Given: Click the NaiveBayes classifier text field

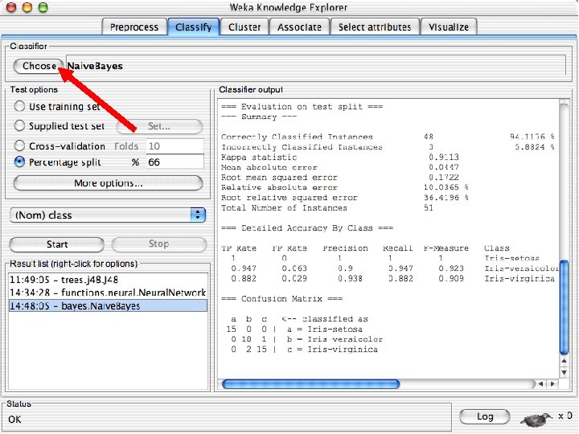Looking at the screenshot, I should [316, 66].
